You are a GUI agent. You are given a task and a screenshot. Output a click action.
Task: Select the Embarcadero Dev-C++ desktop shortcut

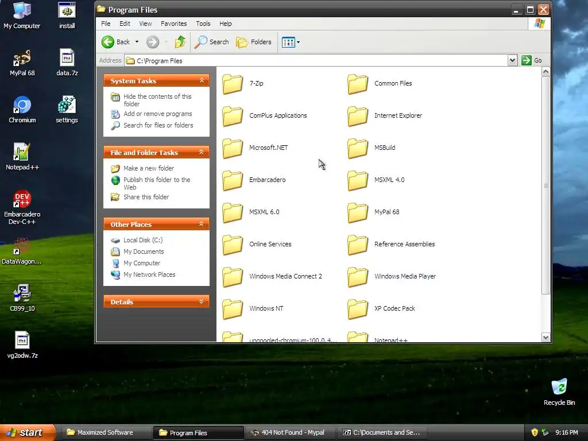coord(22,207)
